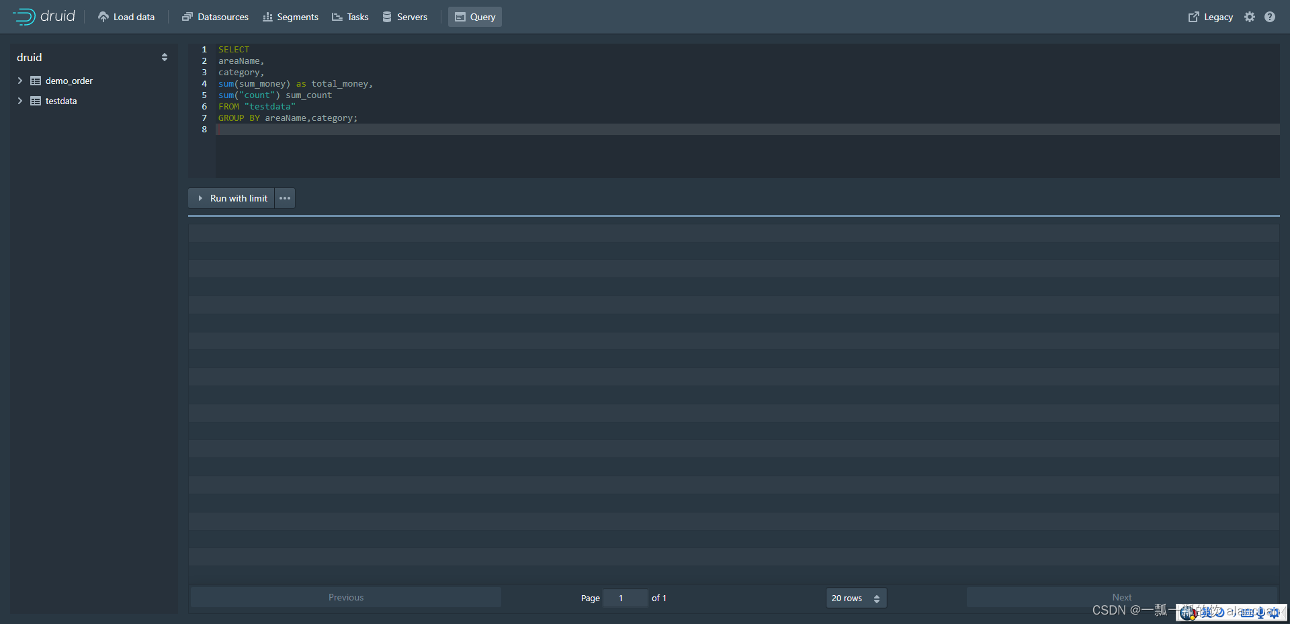Click the Previous page button
The height and width of the screenshot is (624, 1290).
(346, 597)
